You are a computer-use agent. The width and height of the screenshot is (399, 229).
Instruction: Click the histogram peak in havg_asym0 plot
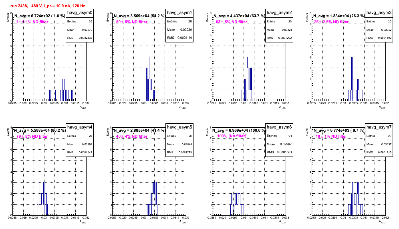coord(59,84)
